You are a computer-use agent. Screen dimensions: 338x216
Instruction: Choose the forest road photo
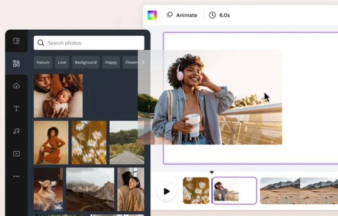pos(127,143)
